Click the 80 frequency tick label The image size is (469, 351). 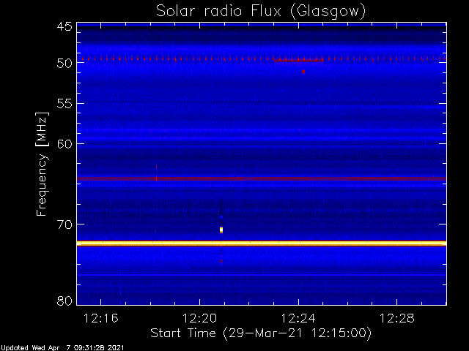pyautogui.click(x=64, y=301)
